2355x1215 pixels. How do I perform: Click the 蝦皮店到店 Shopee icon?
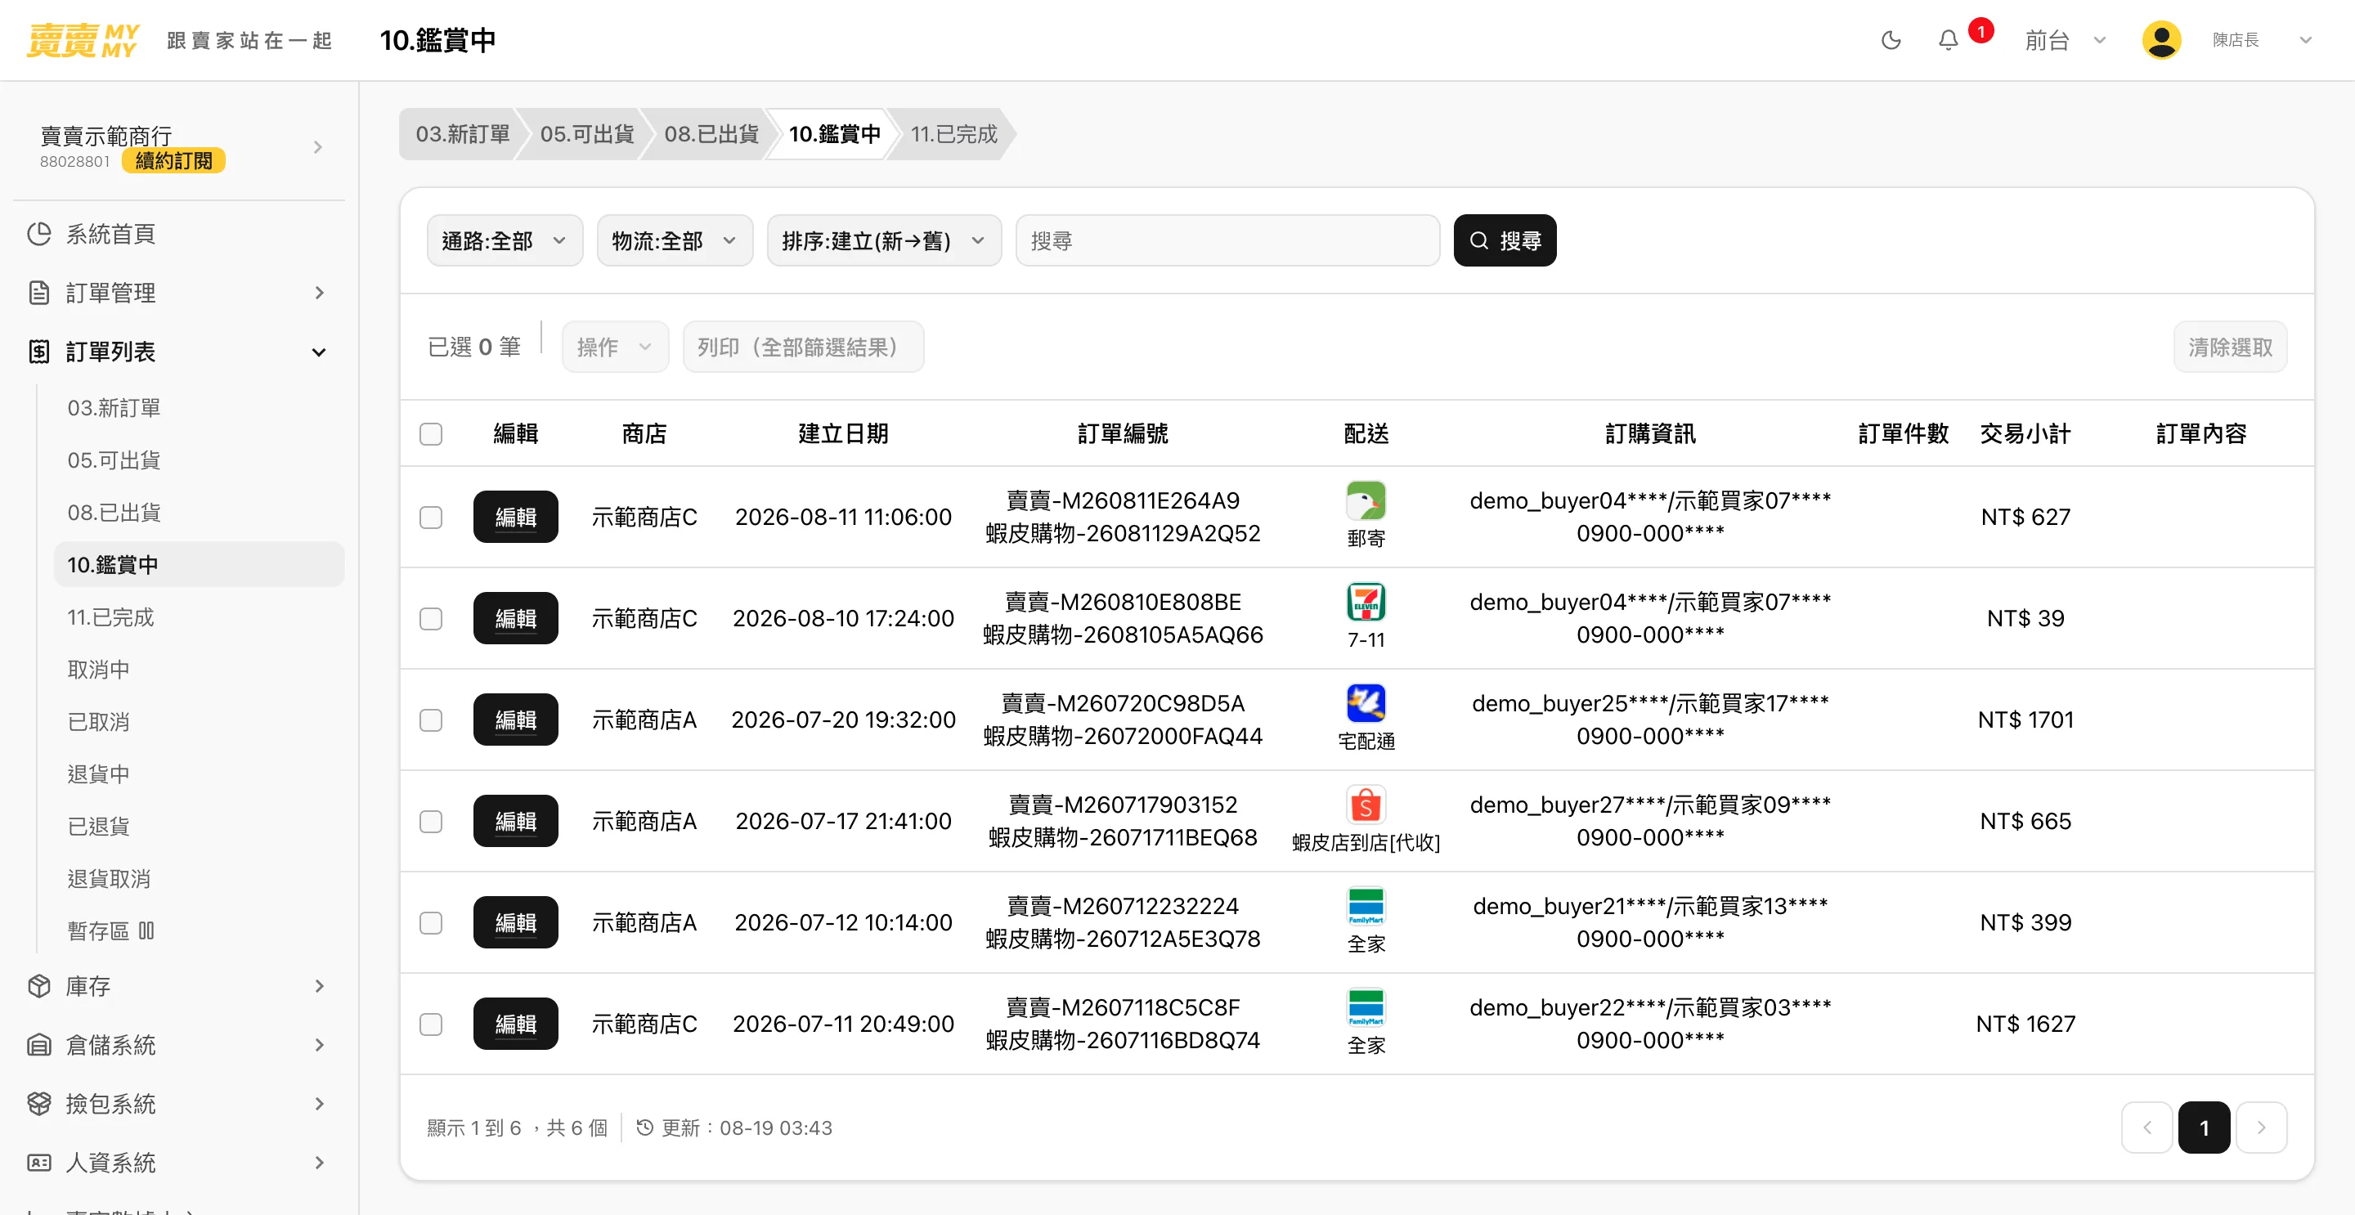click(1366, 805)
